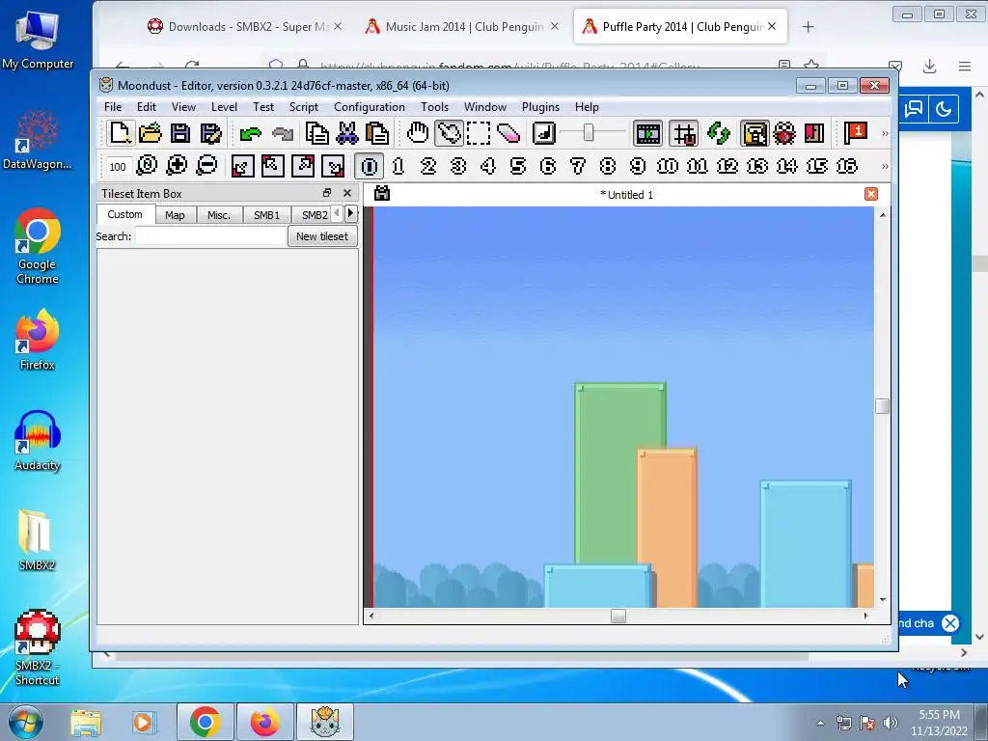
Task: Go to bottom-left corner of section
Action: (x=242, y=166)
